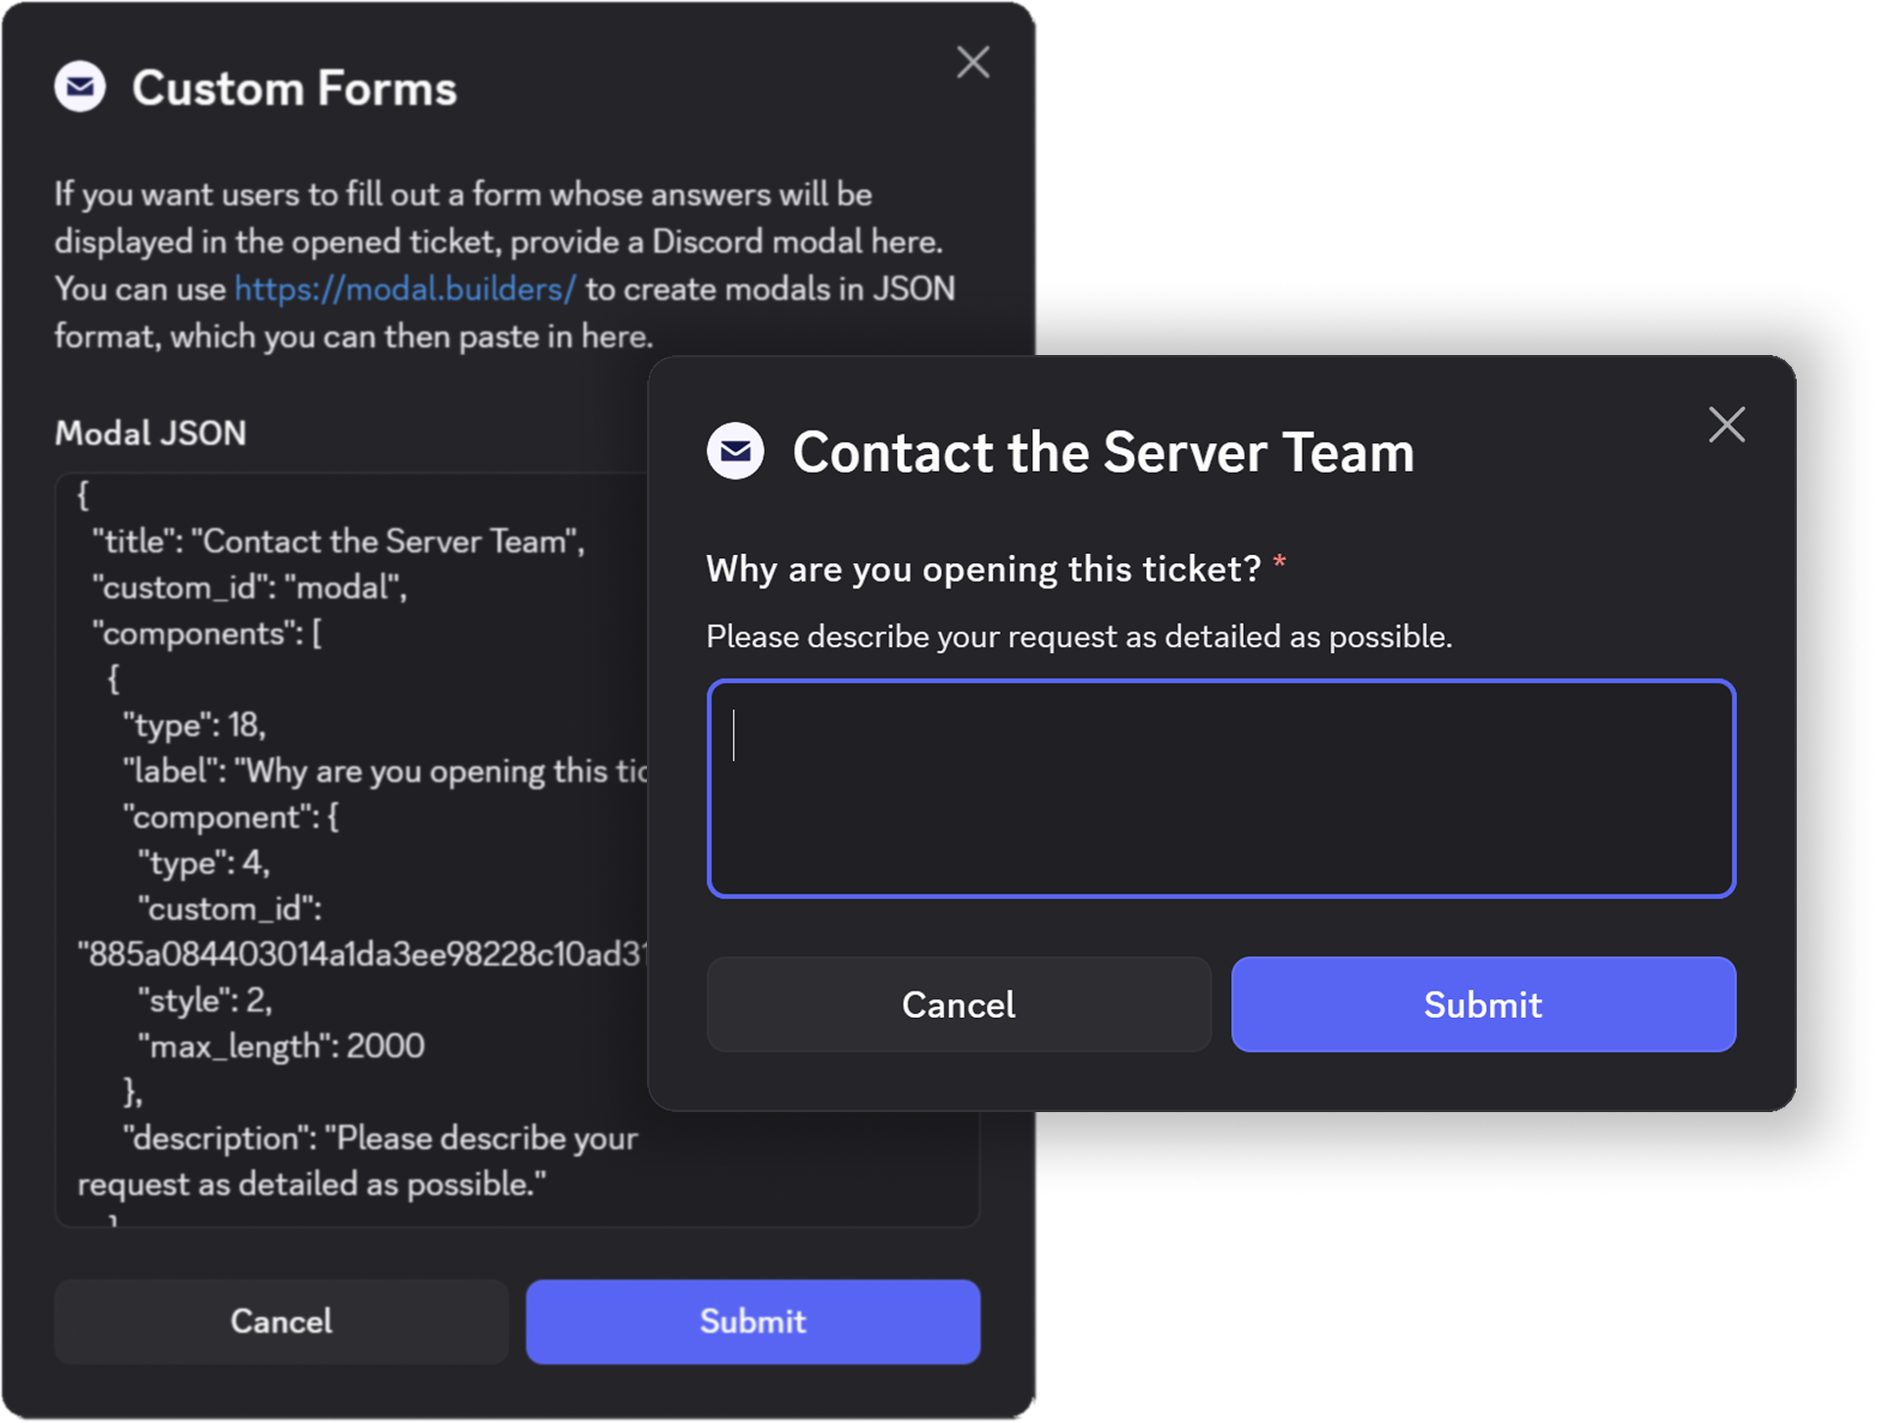This screenshot has height=1423, width=1883.
Task: Click the Contact the Server Team heading
Action: coord(1103,452)
